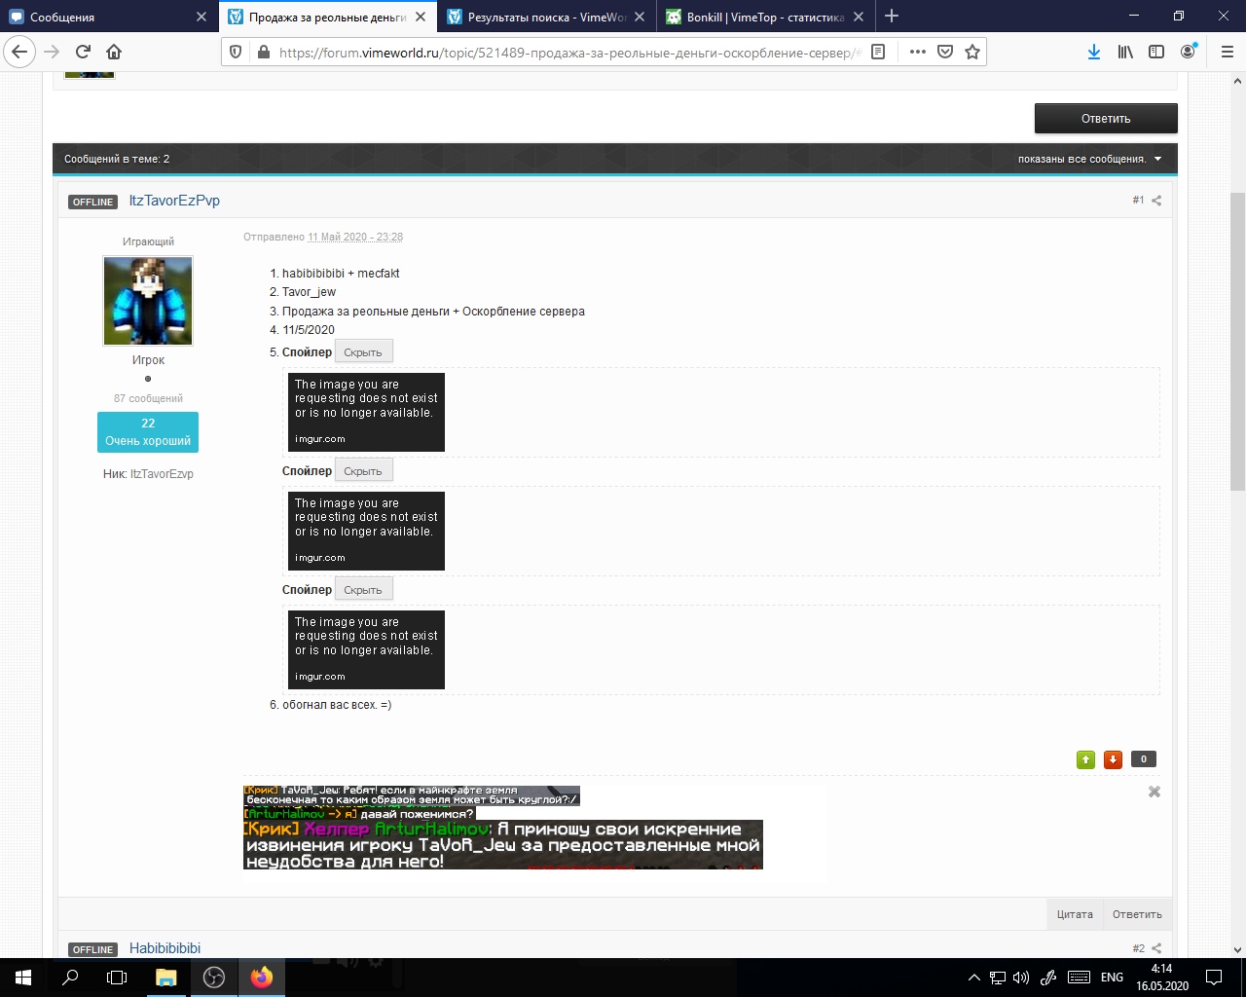Click the black Ответить button at top

1105,119
